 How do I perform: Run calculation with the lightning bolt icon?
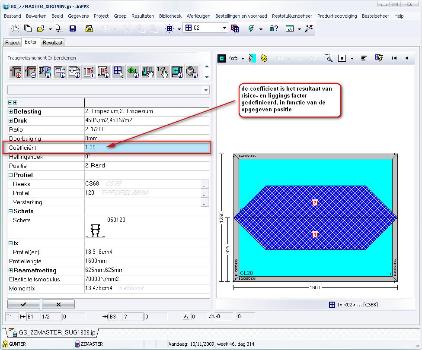click(251, 28)
